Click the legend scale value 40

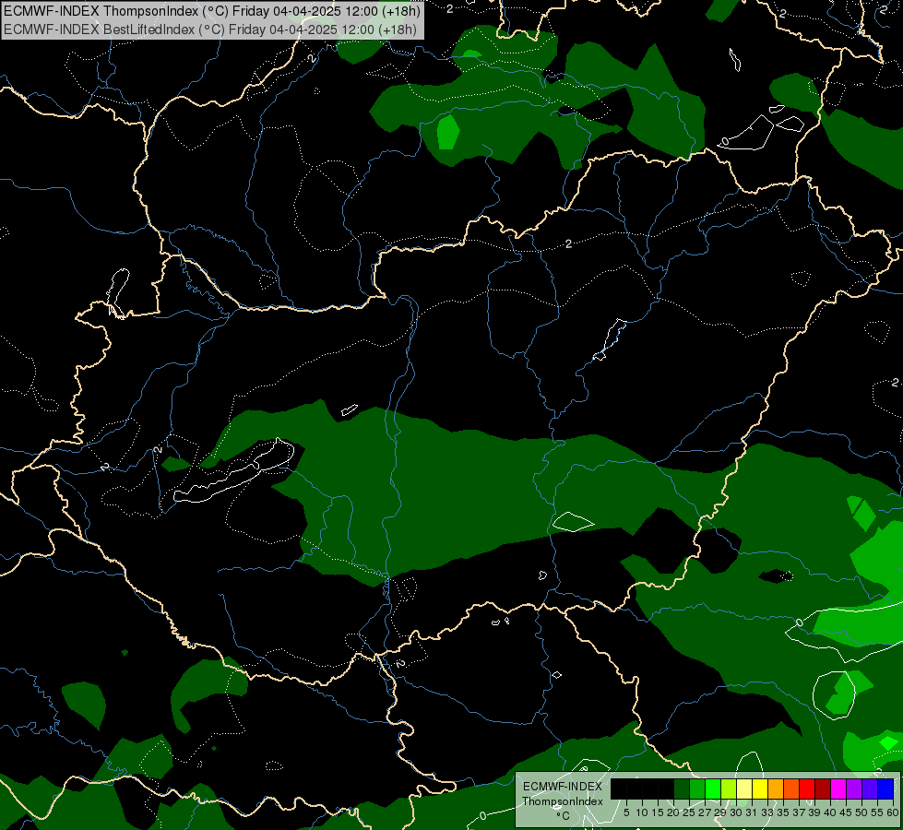830,812
